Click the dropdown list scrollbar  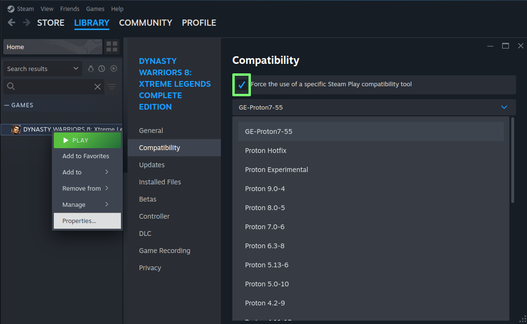513,160
